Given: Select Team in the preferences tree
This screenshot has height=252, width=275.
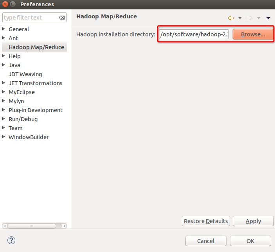Looking at the screenshot, I should coord(16,128).
